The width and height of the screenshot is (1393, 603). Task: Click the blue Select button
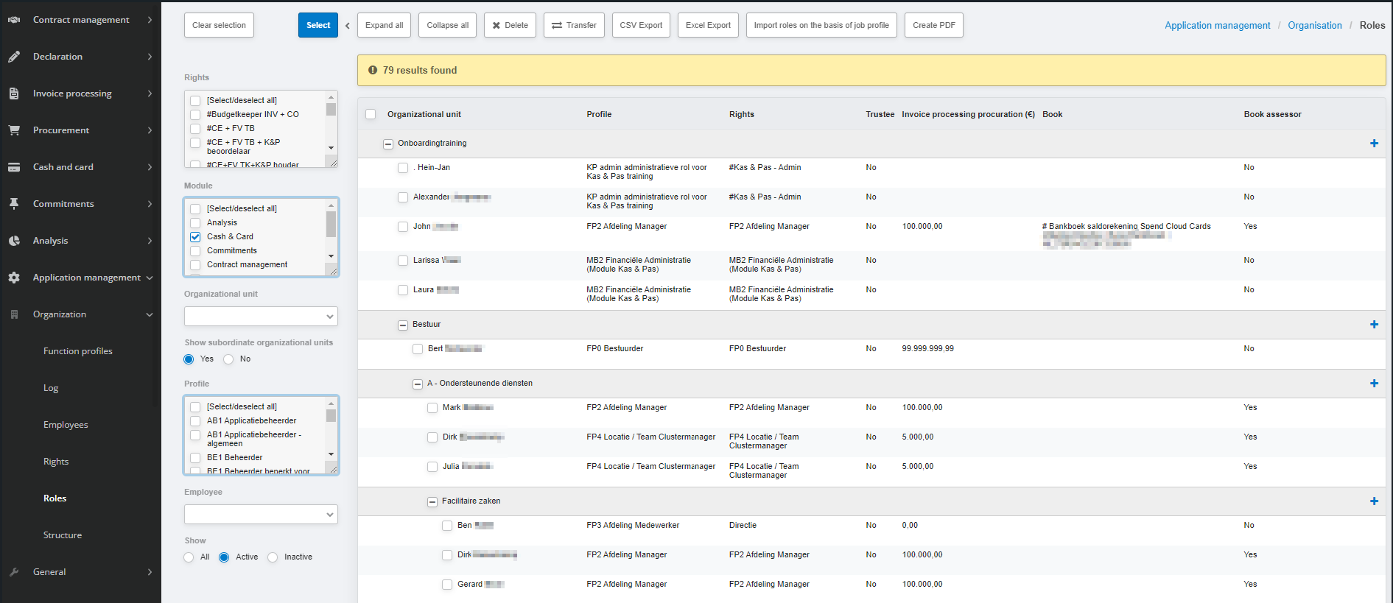tap(318, 25)
